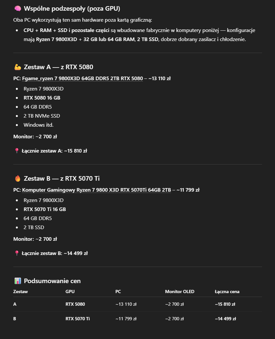Click the Zestaw column header in table
275x339 pixels.
coord(20,291)
